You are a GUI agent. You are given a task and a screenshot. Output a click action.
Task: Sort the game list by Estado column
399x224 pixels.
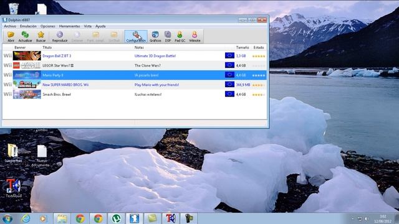(259, 47)
